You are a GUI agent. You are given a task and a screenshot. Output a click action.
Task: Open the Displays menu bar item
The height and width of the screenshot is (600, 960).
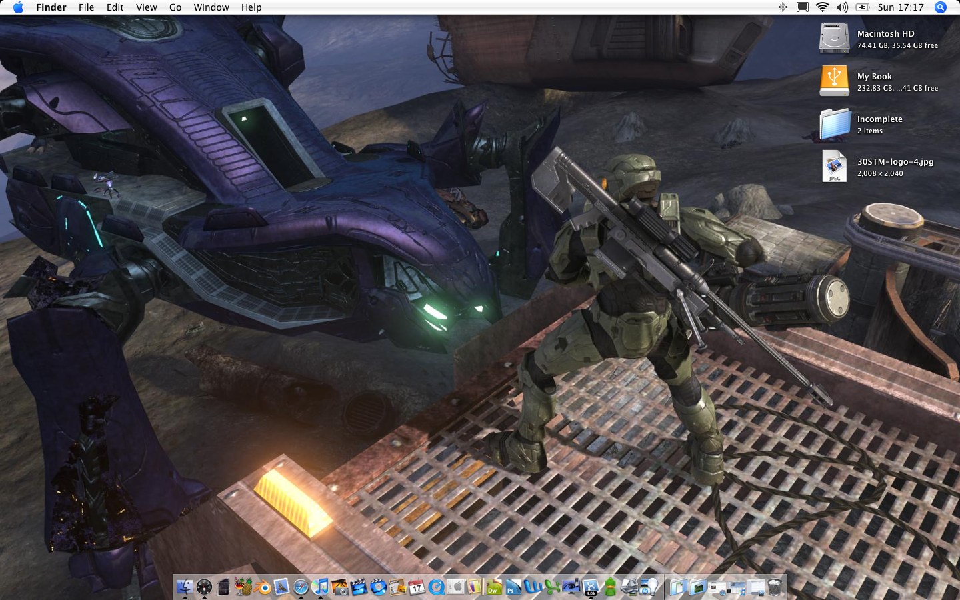point(803,7)
